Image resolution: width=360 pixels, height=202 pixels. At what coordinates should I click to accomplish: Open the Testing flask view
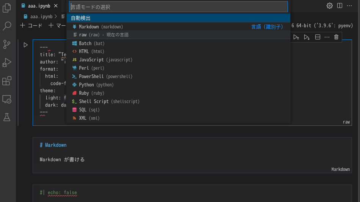7,117
